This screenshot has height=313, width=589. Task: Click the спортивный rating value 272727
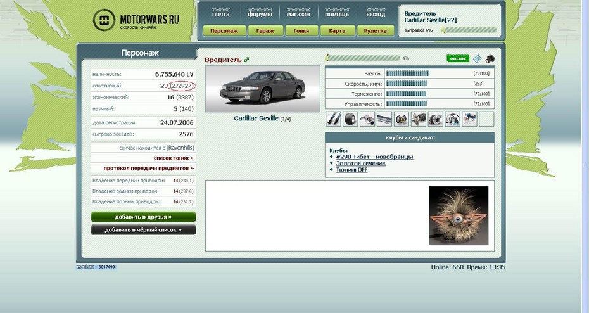click(x=182, y=86)
